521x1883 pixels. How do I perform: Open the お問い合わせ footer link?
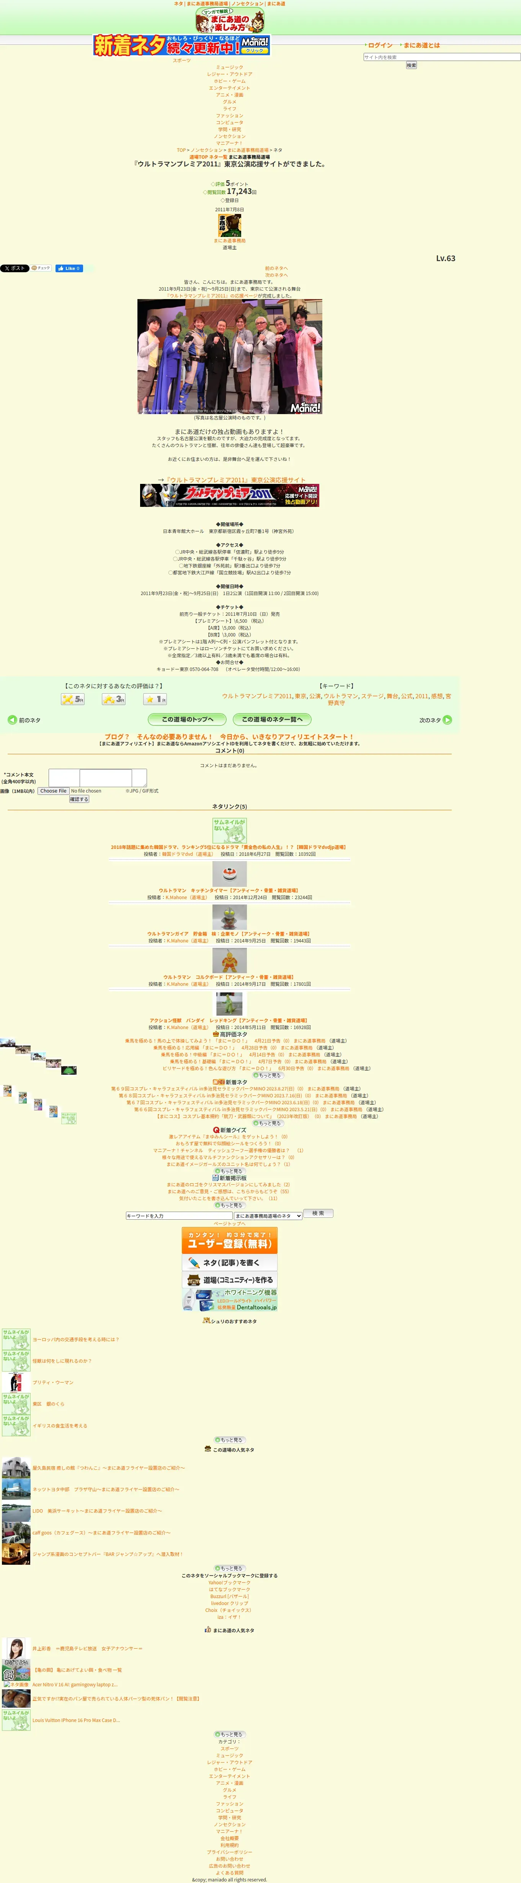[230, 1859]
